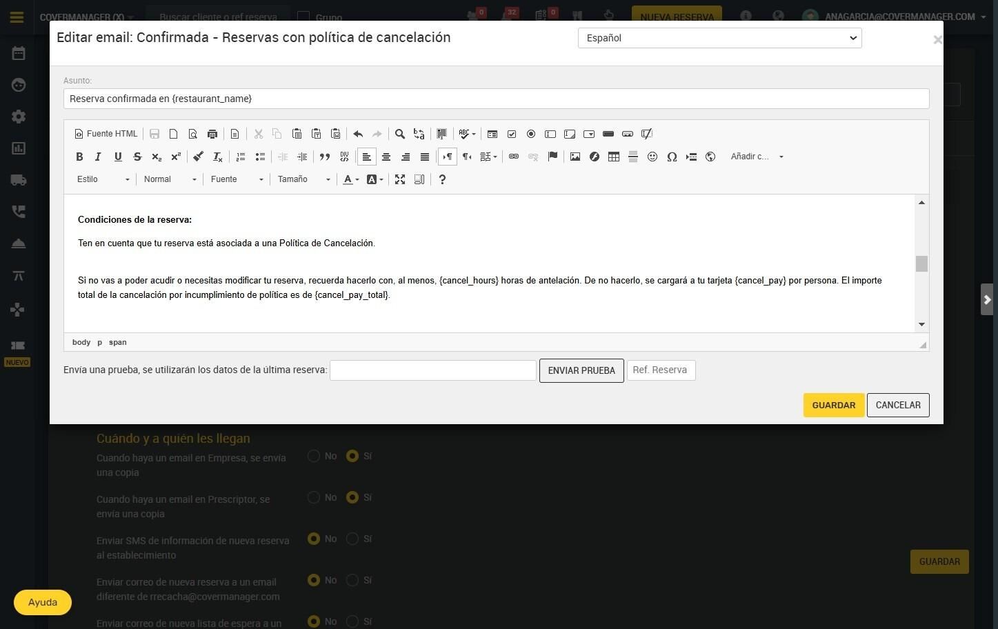Open the hamburger main menu
998x629 pixels.
tap(17, 17)
